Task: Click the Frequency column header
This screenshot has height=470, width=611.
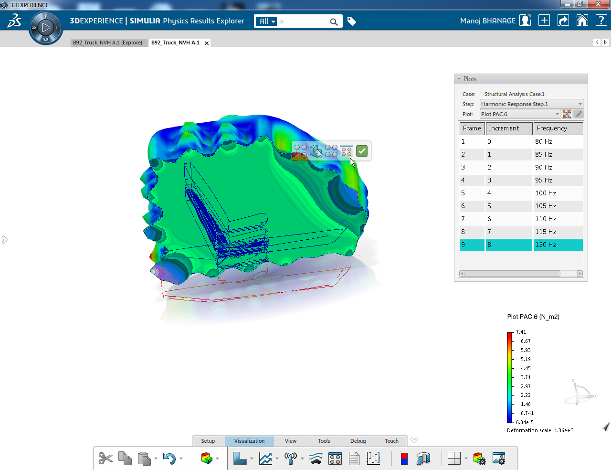Action: [x=558, y=128]
